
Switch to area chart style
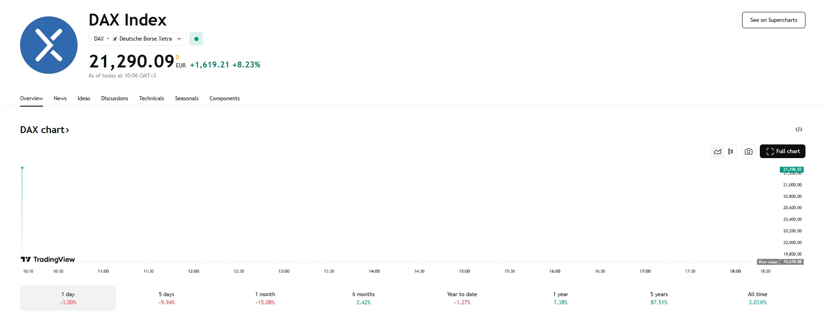[718, 151]
